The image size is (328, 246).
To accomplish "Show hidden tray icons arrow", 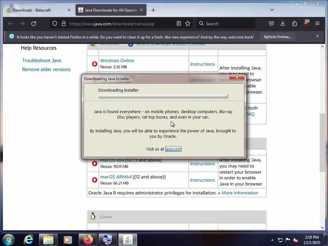I will coord(272,240).
